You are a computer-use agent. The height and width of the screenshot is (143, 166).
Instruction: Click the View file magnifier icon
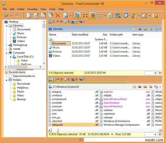tap(29, 16)
